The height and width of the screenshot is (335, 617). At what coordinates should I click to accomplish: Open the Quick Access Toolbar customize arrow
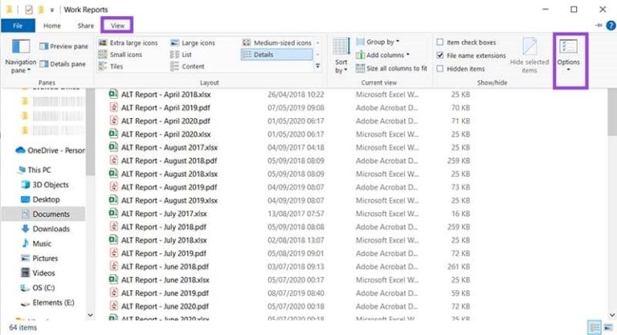point(51,10)
